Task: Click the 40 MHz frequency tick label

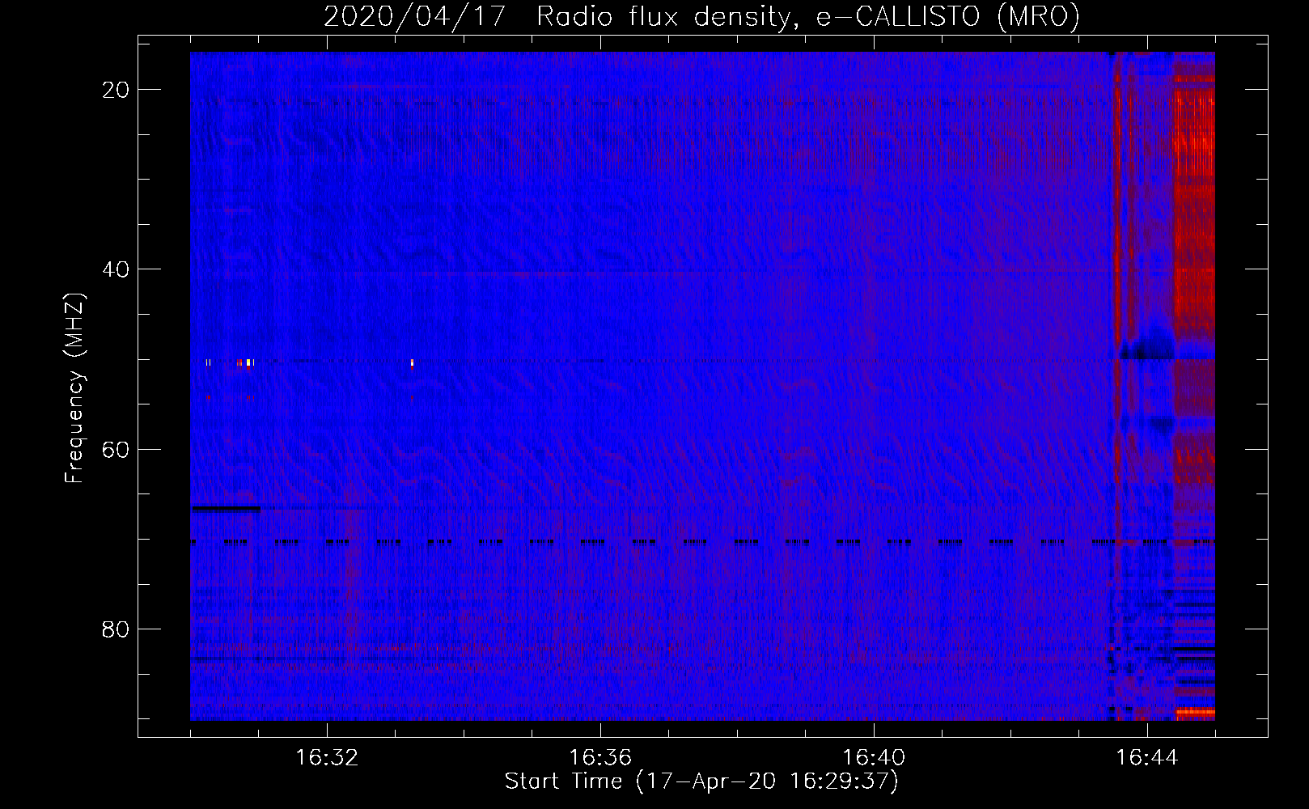Action: [116, 269]
